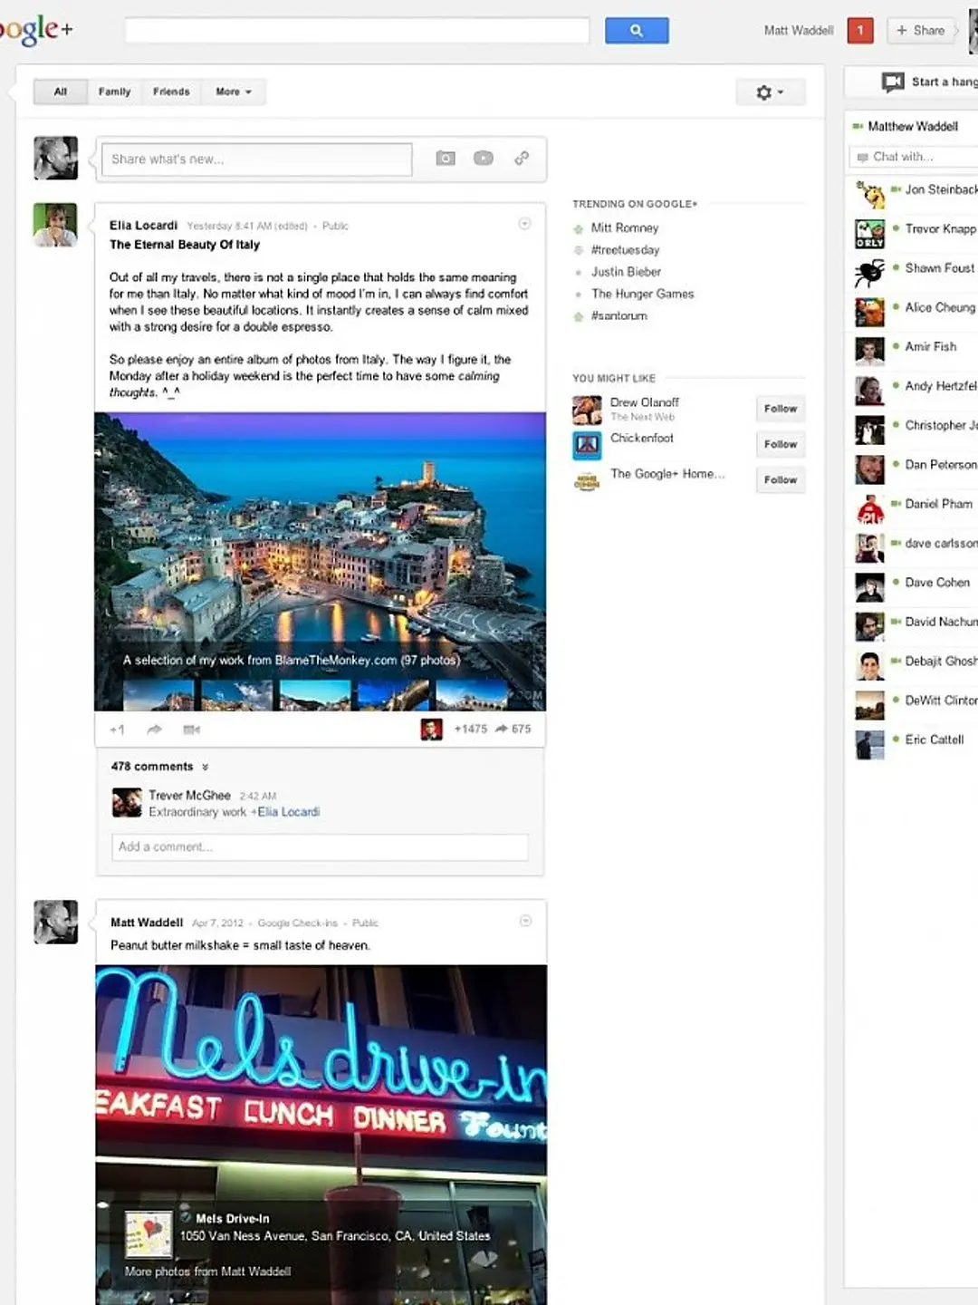
Task: Attach a video to the new post
Action: (x=484, y=159)
